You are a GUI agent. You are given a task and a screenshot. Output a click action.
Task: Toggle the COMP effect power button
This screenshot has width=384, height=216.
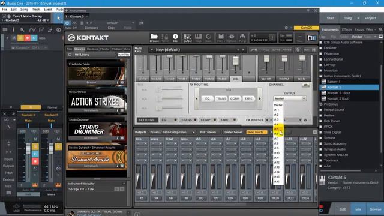coord(215,120)
